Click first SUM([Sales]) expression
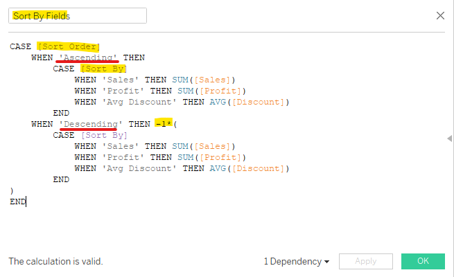Image resolution: width=454 pixels, height=277 pixels. (x=204, y=80)
